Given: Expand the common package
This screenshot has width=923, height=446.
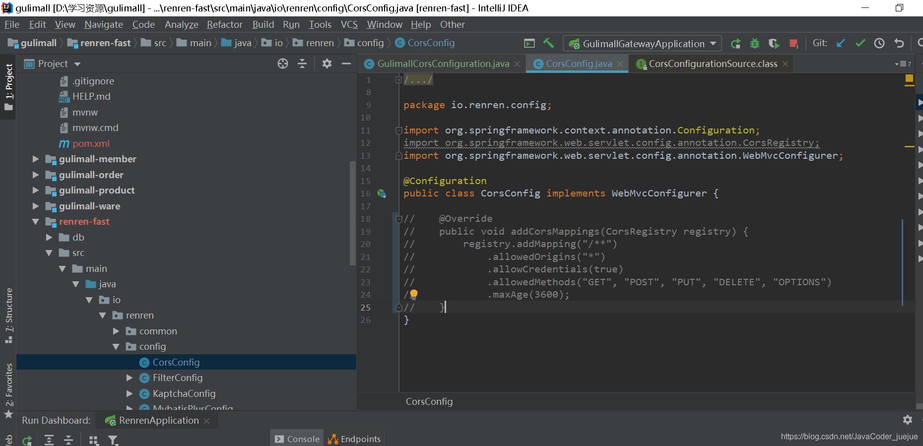Looking at the screenshot, I should coord(116,331).
